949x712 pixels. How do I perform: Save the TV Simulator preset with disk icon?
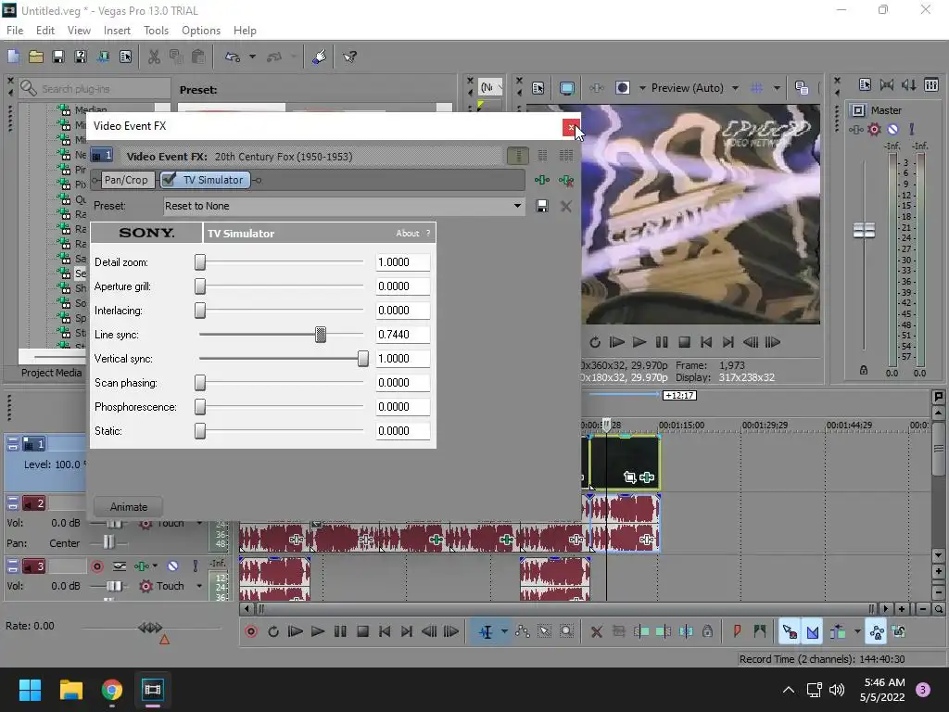point(542,207)
